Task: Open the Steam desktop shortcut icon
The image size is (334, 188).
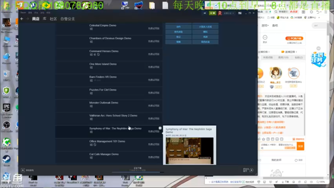Action: (7, 160)
